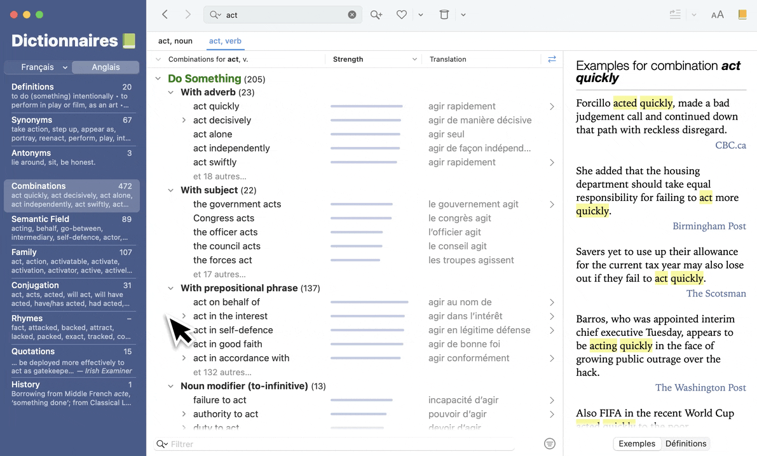
Task: Open the act, noun tab
Action: point(175,41)
